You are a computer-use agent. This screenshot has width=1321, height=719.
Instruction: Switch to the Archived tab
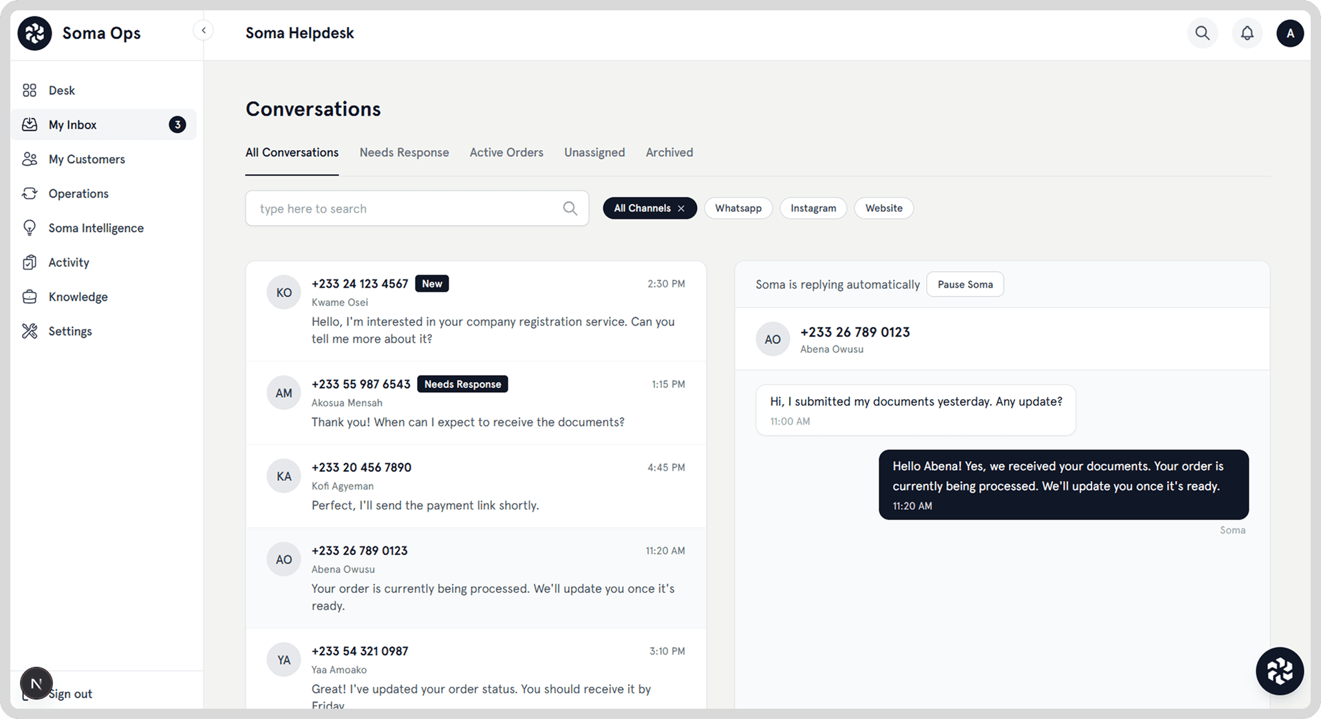[669, 153]
